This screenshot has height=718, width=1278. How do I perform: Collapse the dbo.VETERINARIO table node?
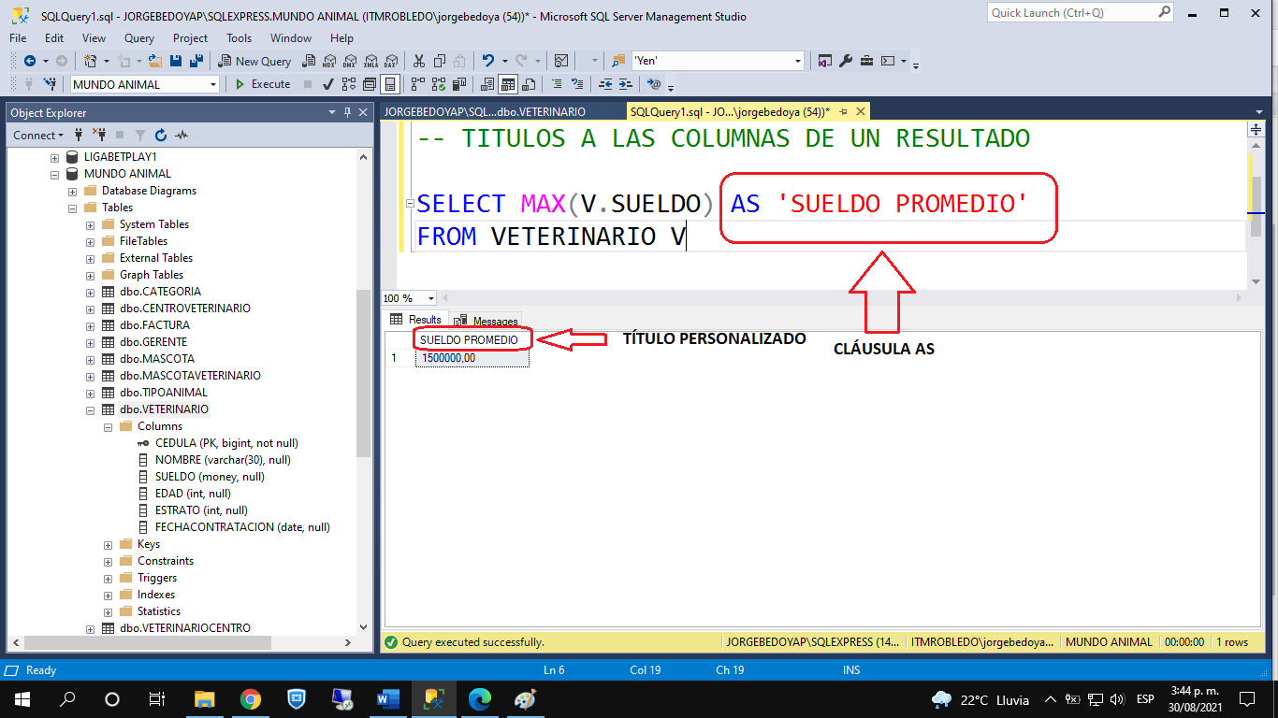point(91,409)
